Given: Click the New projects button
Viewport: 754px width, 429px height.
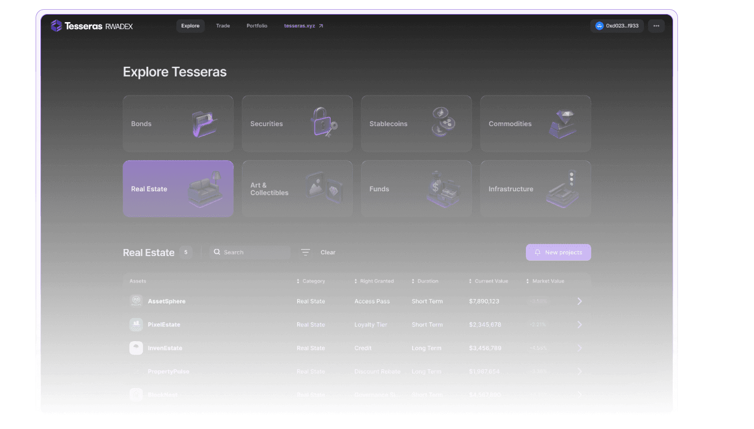Looking at the screenshot, I should click(558, 252).
